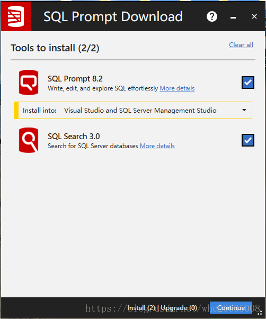This screenshot has height=319, width=266.
Task: Click the Clear all link
Action: pyautogui.click(x=241, y=45)
